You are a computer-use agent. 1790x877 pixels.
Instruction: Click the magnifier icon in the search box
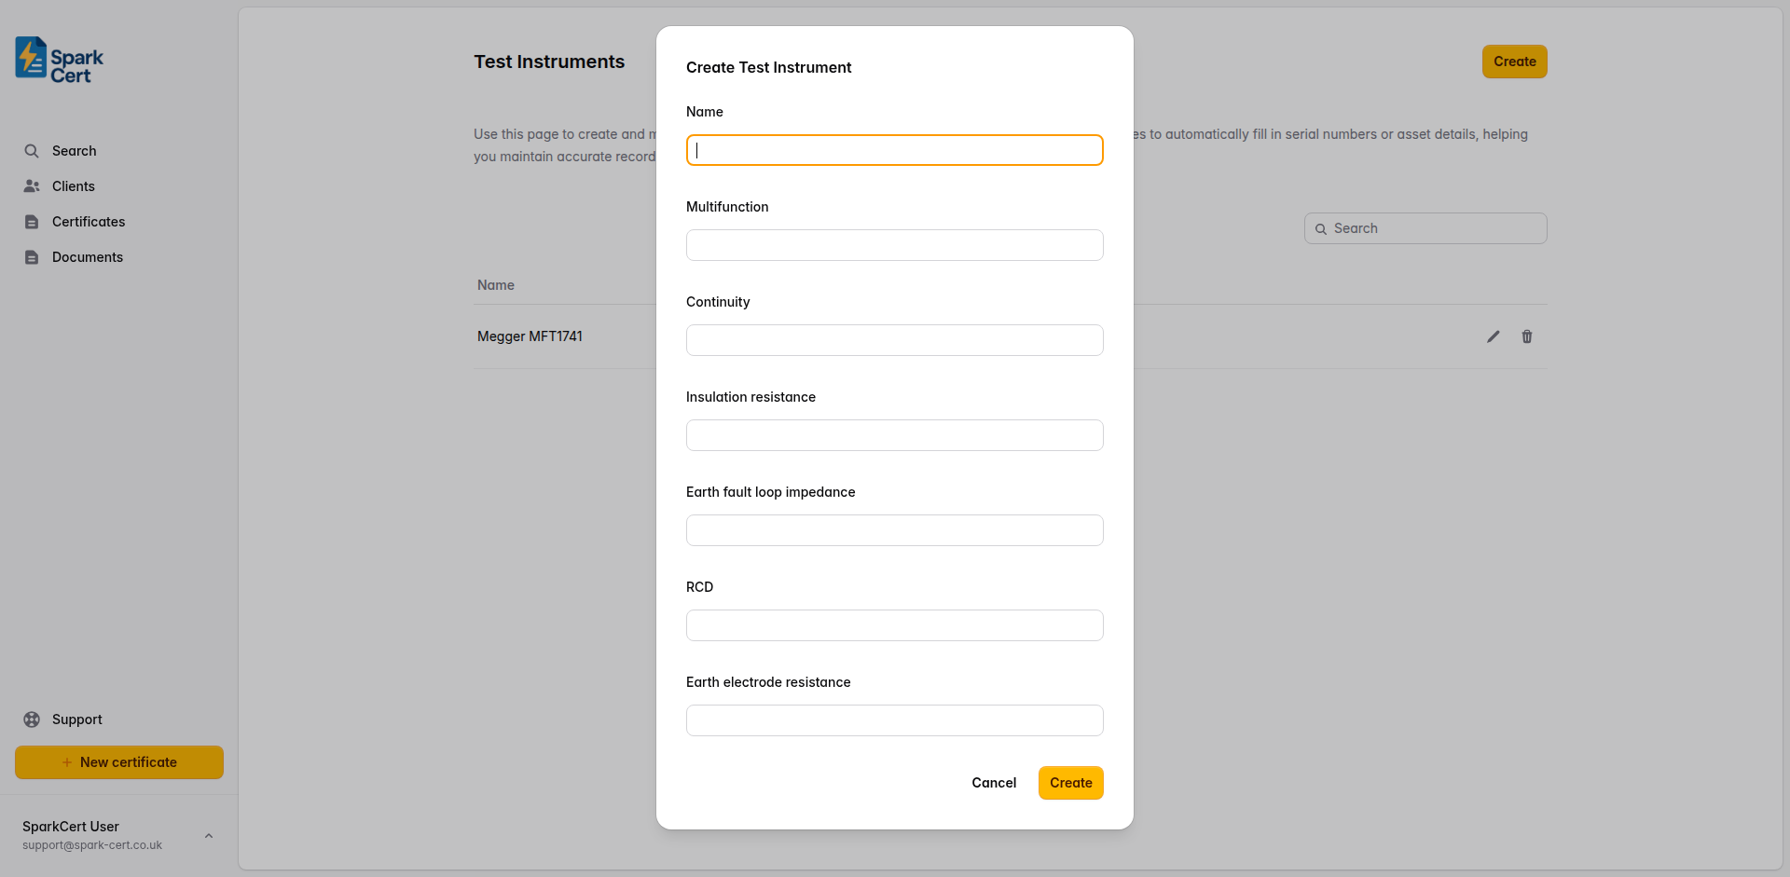click(x=1321, y=228)
